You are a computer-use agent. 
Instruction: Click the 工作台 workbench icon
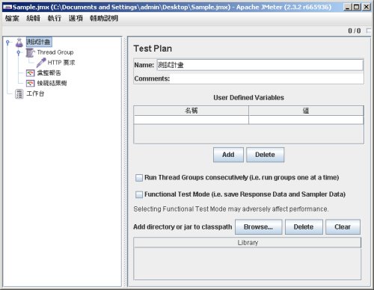pyautogui.click(x=19, y=94)
